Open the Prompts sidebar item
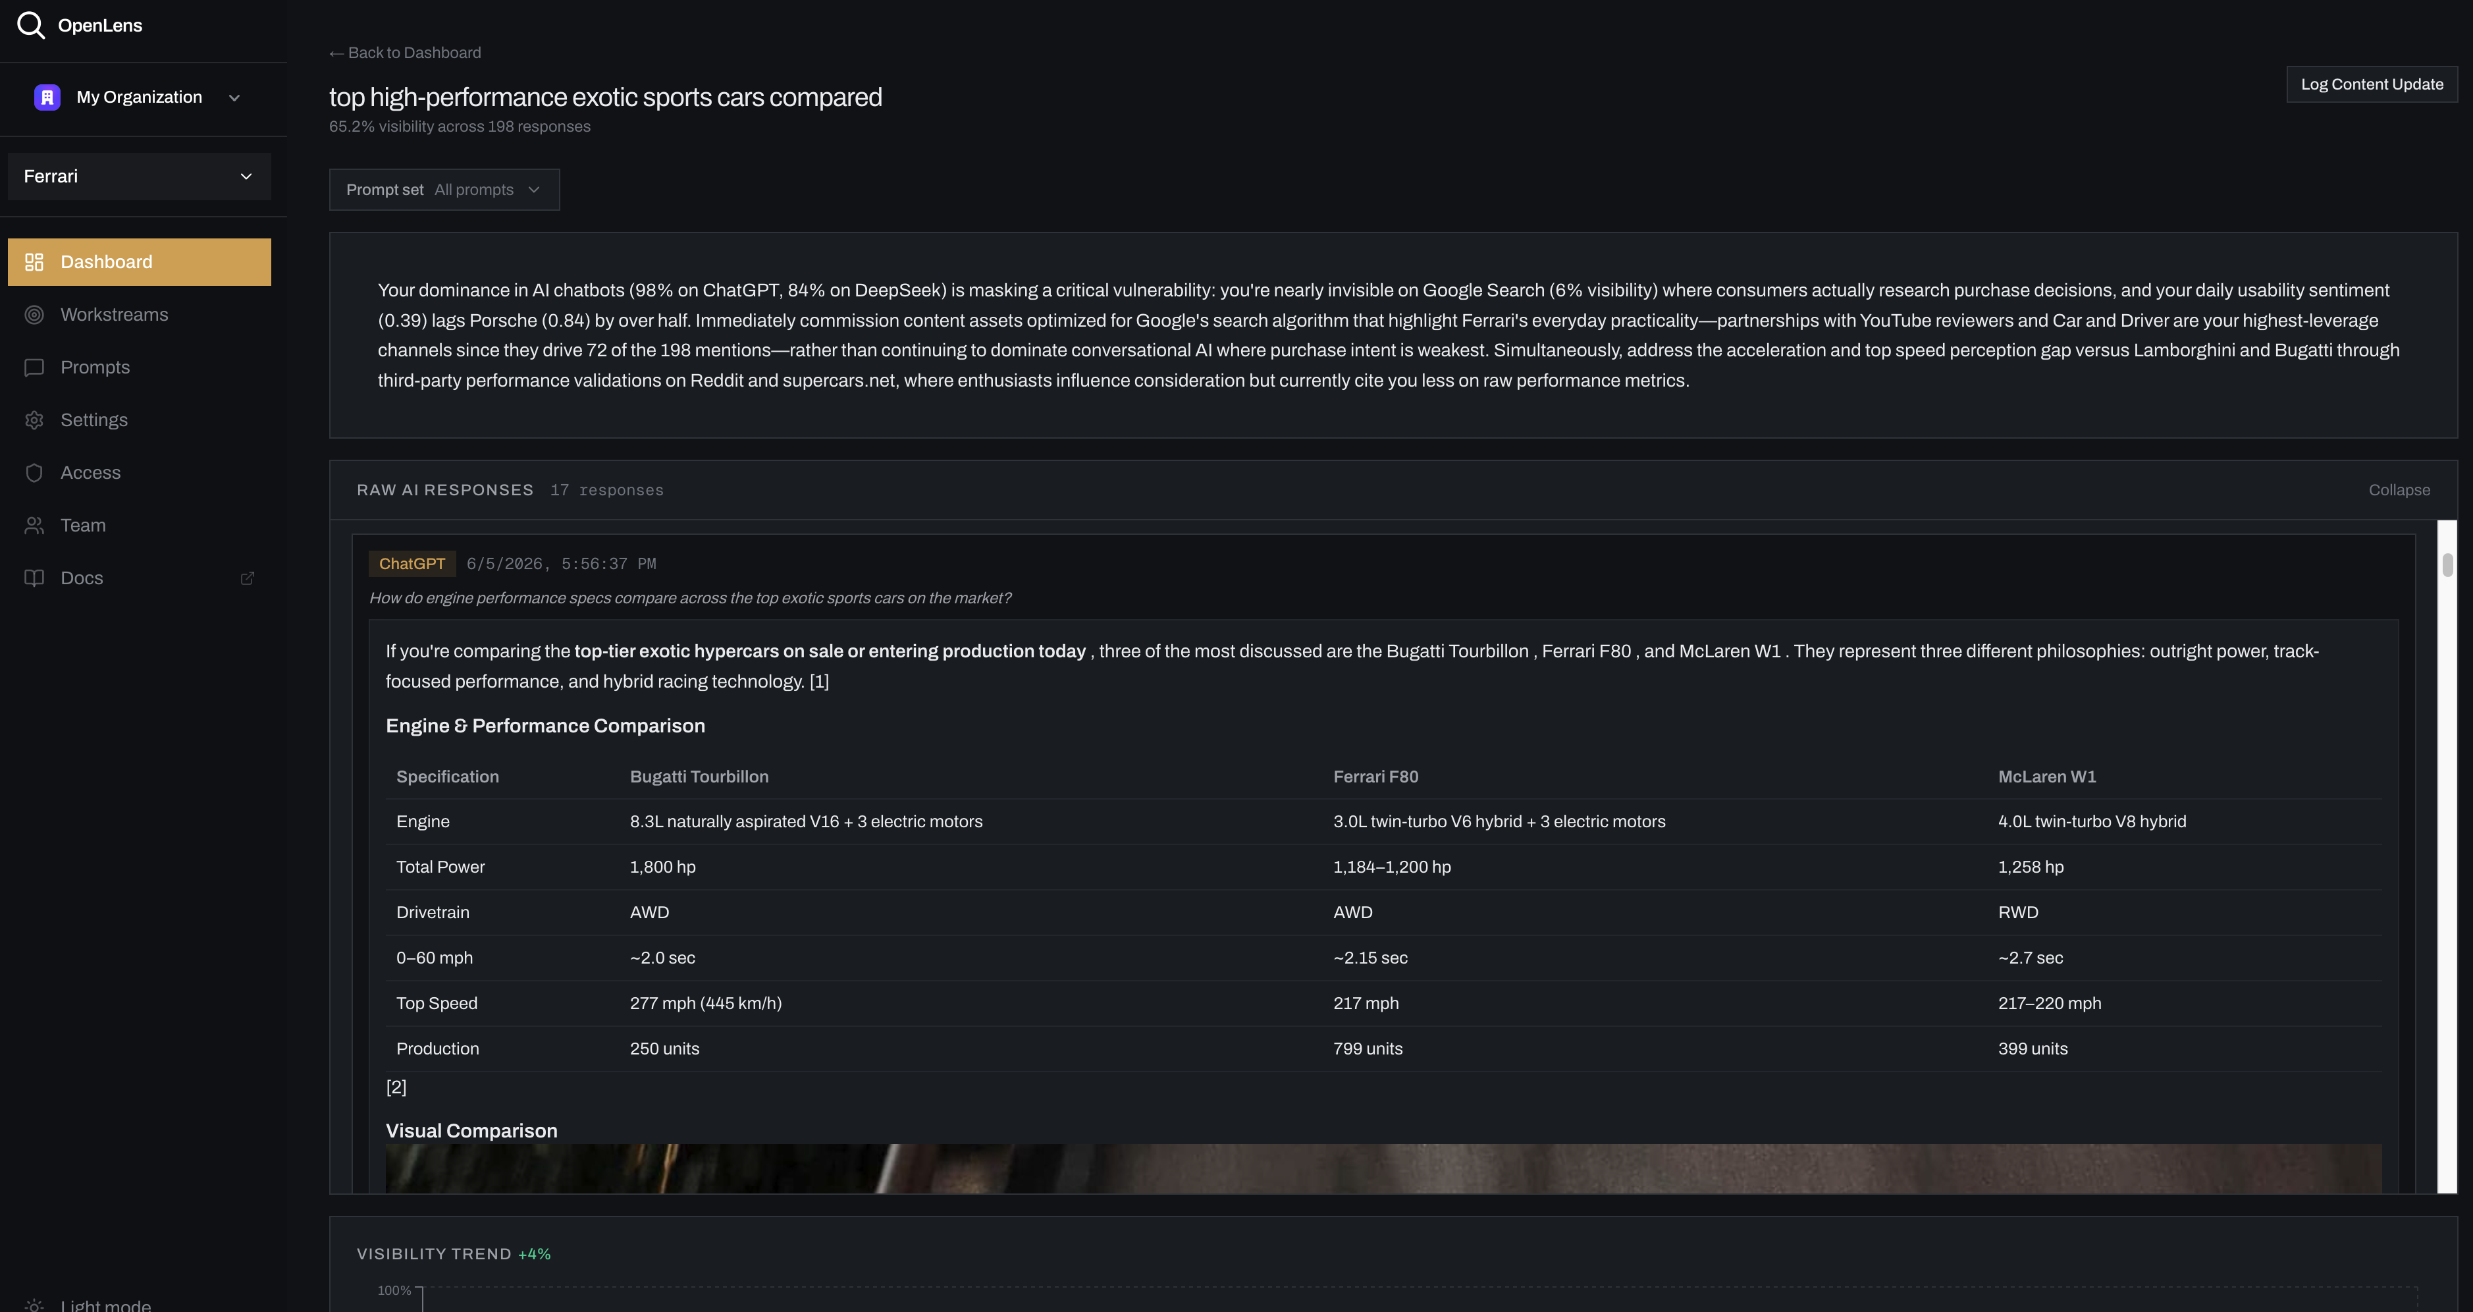Viewport: 2473px width, 1312px height. tap(139, 368)
